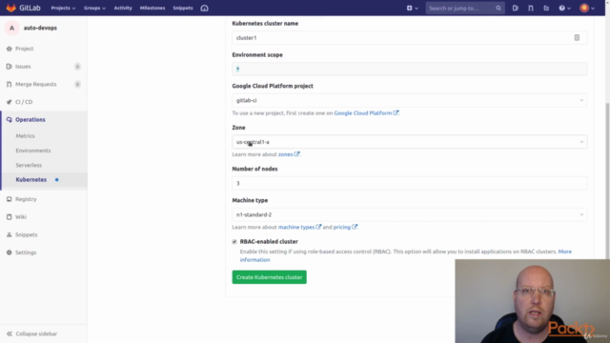Viewport: 610px width, 343px height.
Task: Click the new item plus icon
Action: click(x=409, y=8)
